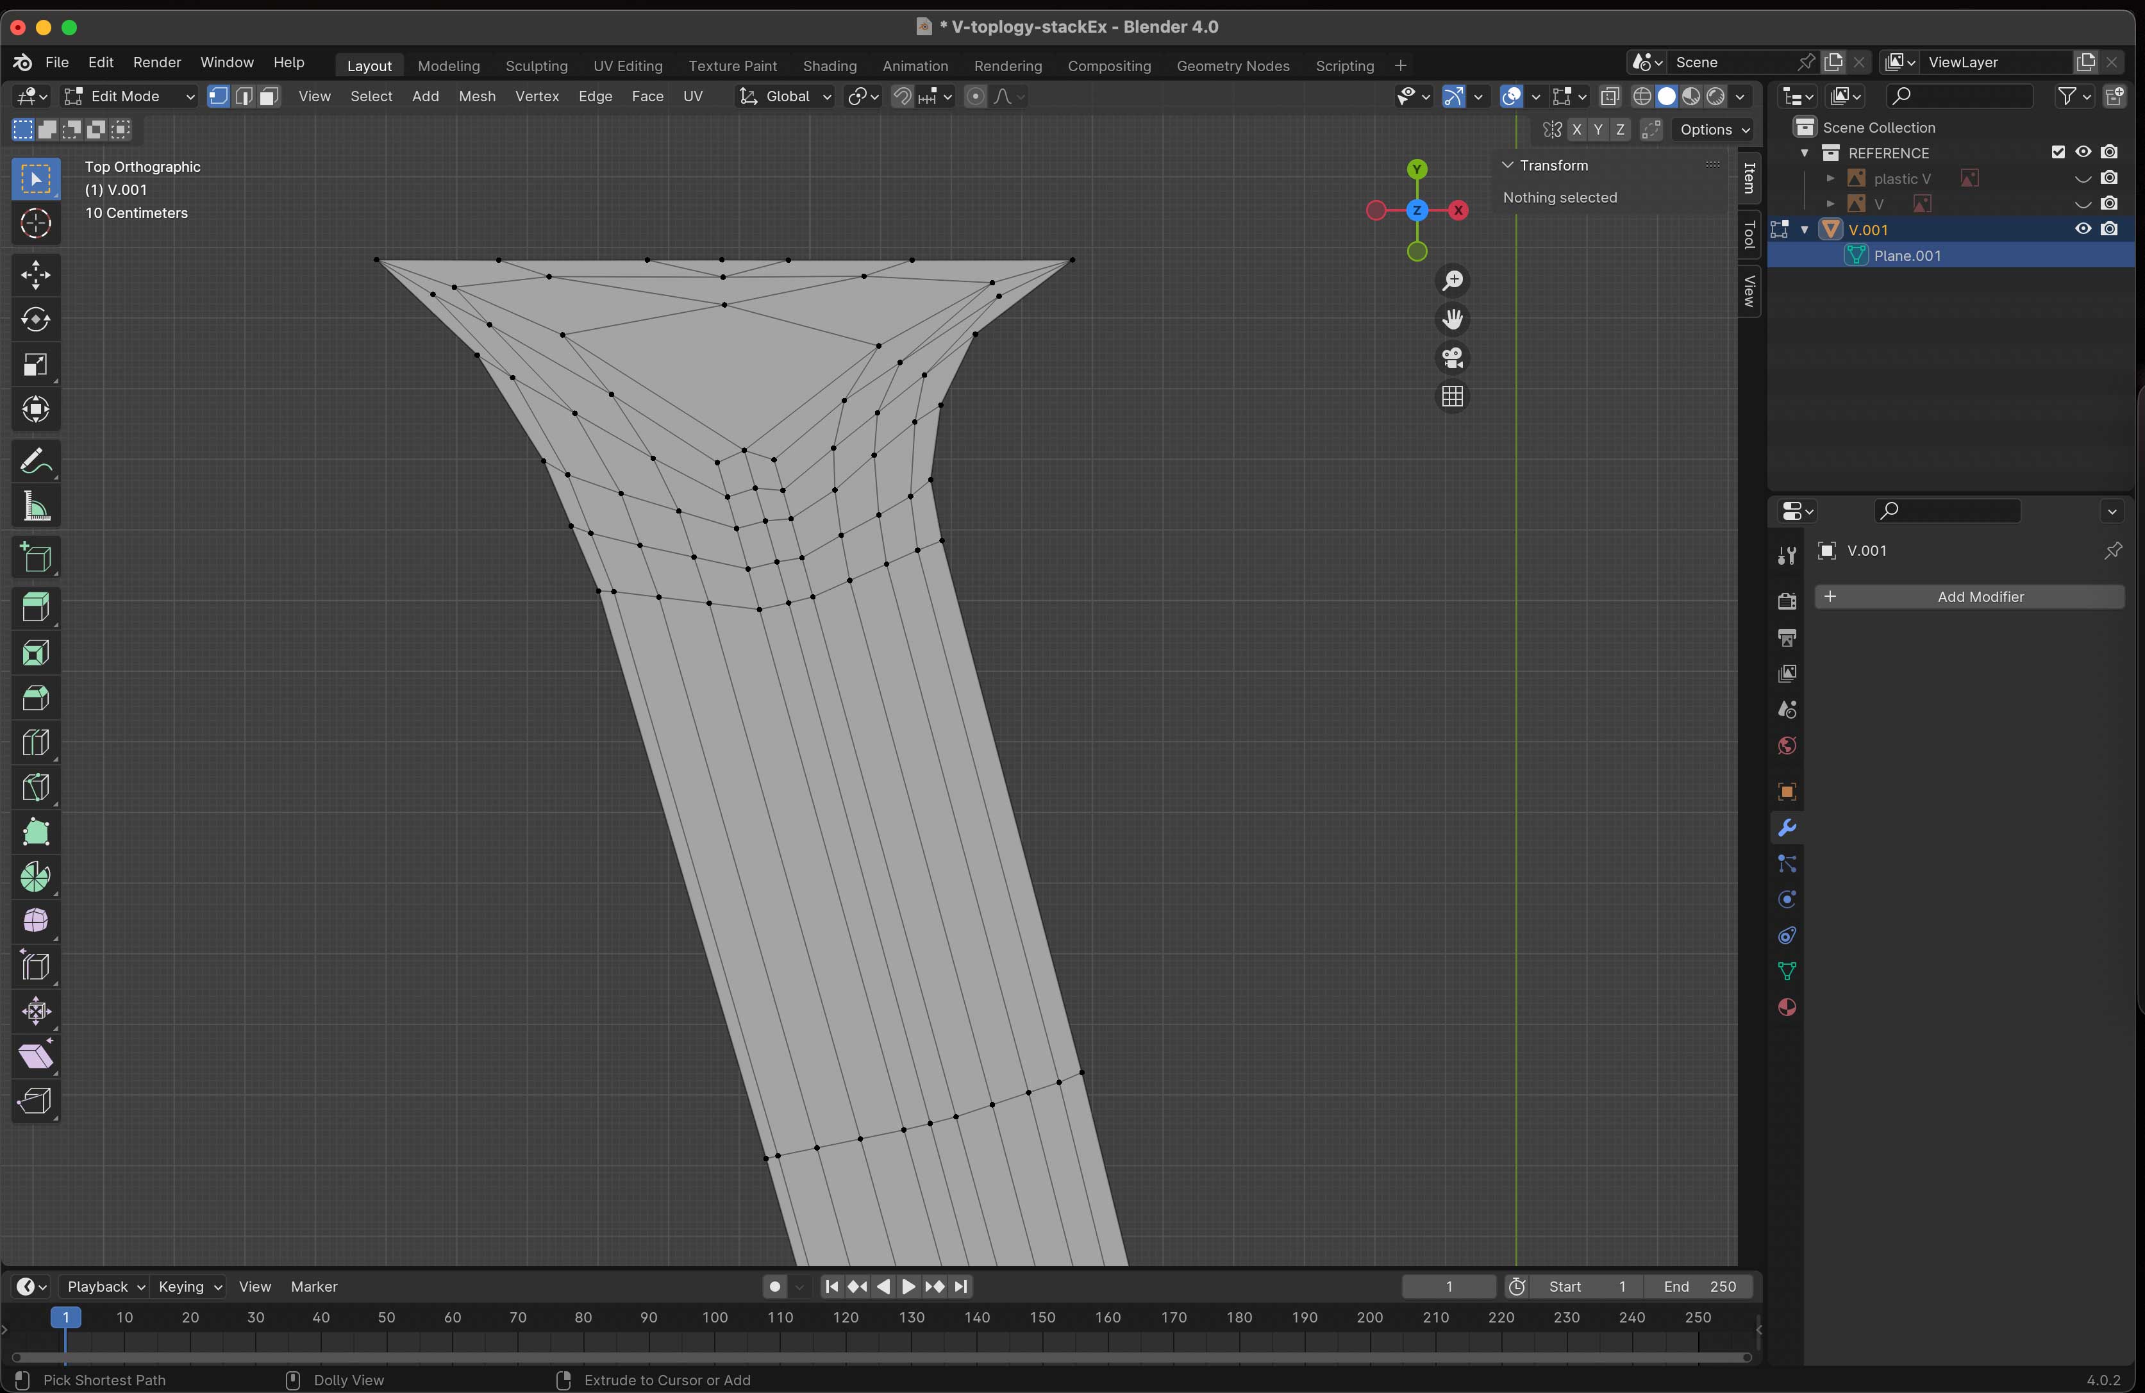Click the Mesh menu item
Viewport: 2145px width, 1393px height.
478,96
